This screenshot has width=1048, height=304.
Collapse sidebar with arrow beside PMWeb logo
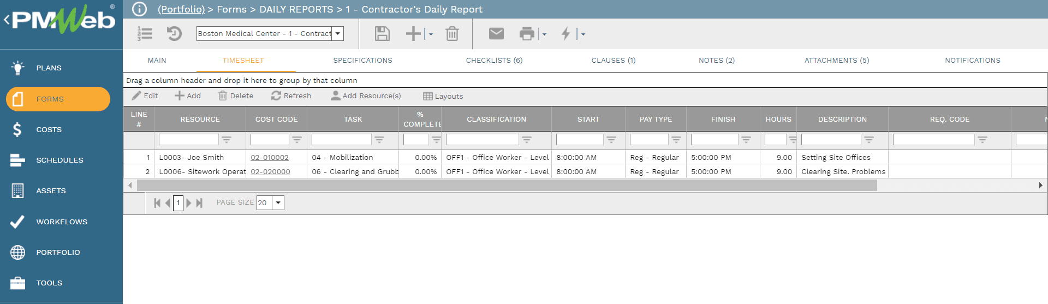click(7, 20)
